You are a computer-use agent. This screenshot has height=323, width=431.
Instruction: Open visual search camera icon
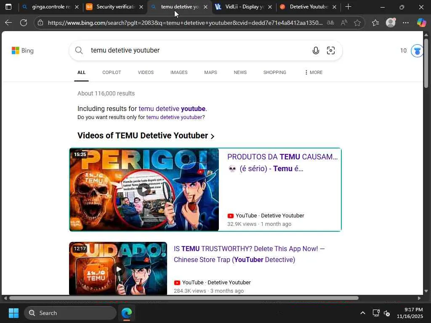(331, 50)
